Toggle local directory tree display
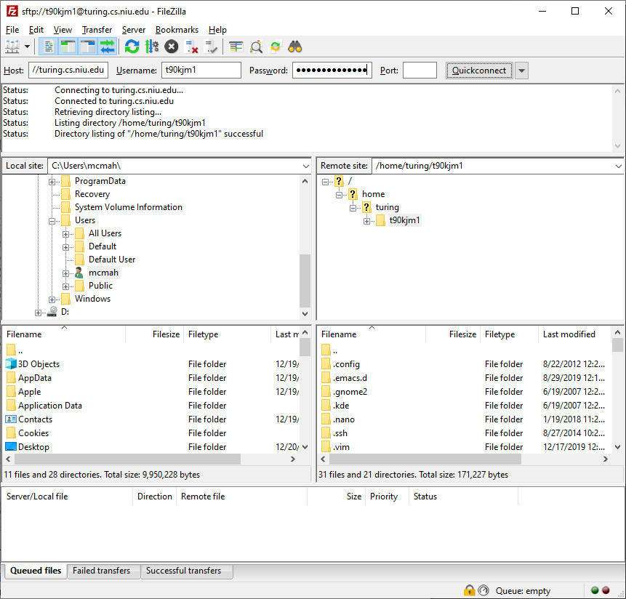 (68, 47)
